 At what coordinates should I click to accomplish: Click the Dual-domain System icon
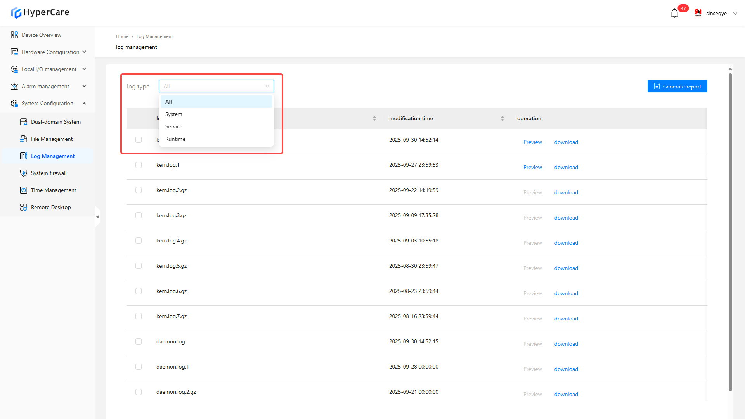pos(24,122)
